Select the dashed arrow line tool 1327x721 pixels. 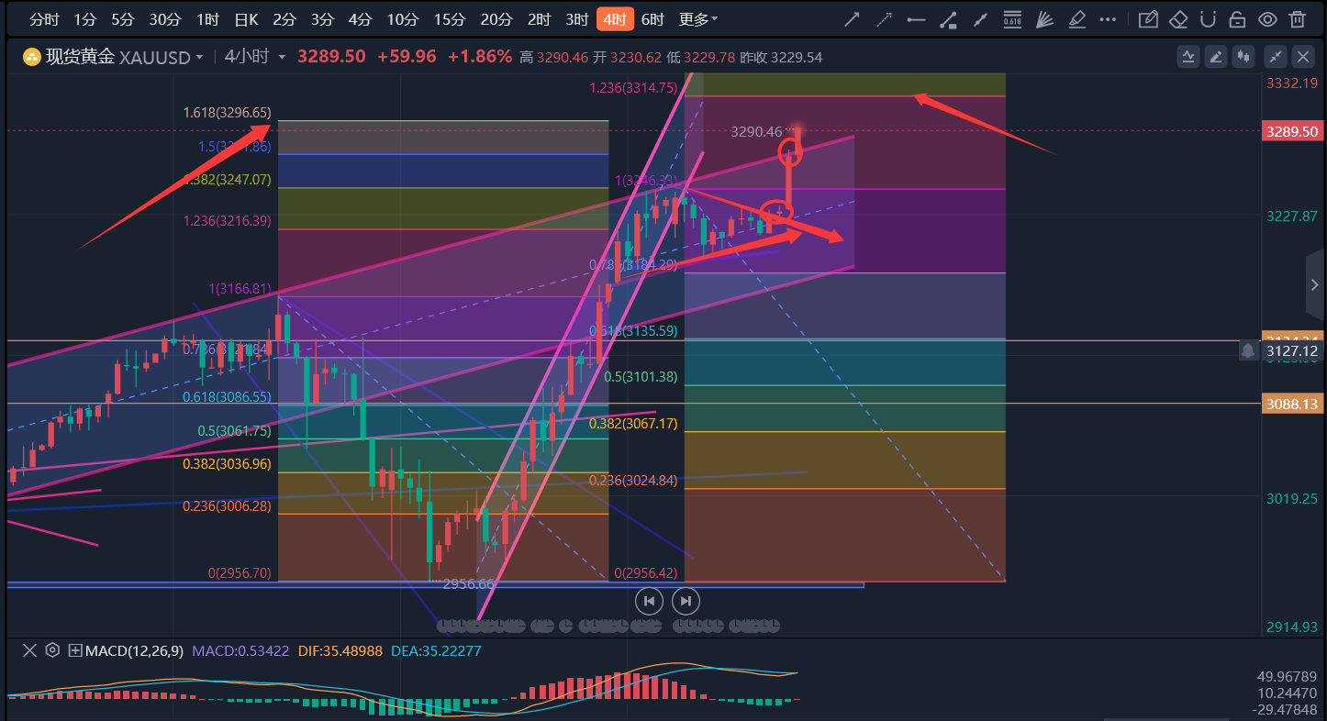click(x=884, y=19)
